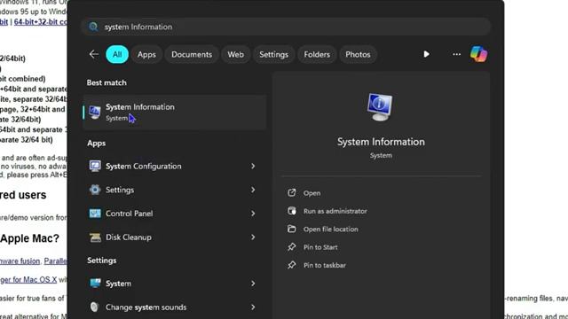568x319 pixels.
Task: Expand Change system sounds chevron
Action: point(253,307)
